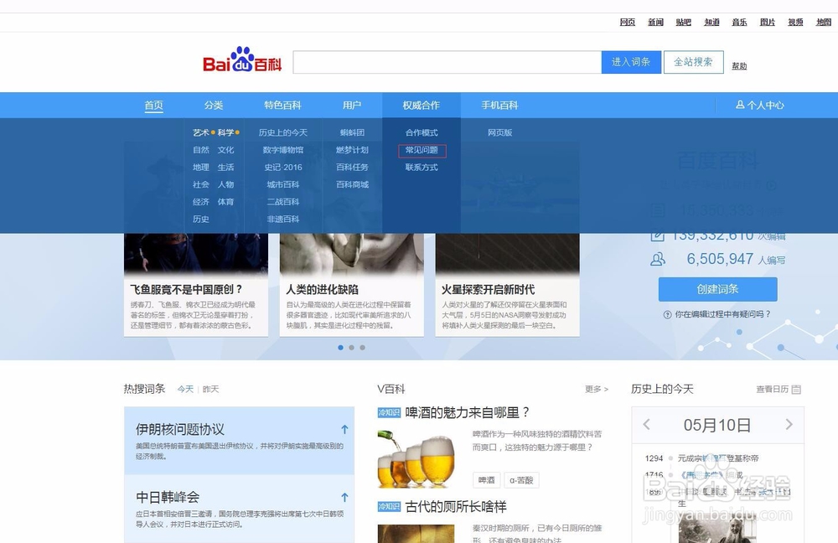This screenshot has width=838, height=543.
Task: Select 百科任务 under 用户
Action: (352, 168)
